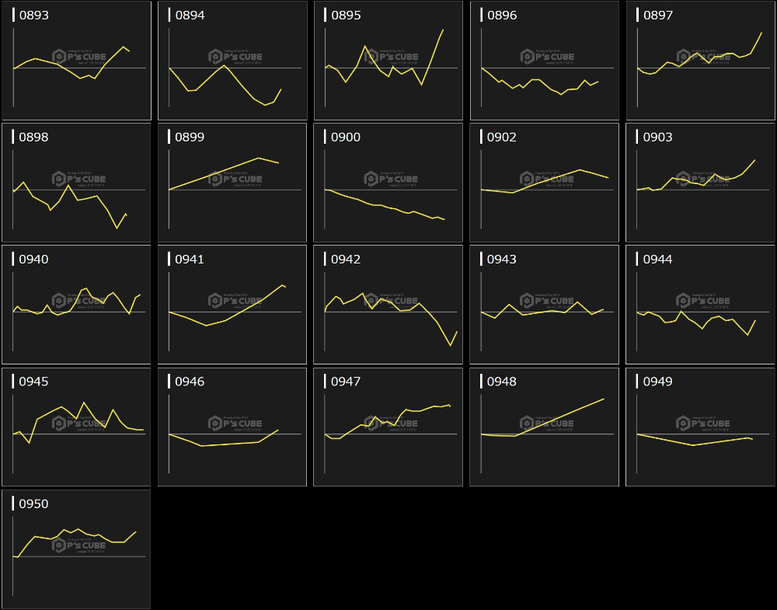
Task: Open the chart labeled 0941
Action: tap(232, 305)
